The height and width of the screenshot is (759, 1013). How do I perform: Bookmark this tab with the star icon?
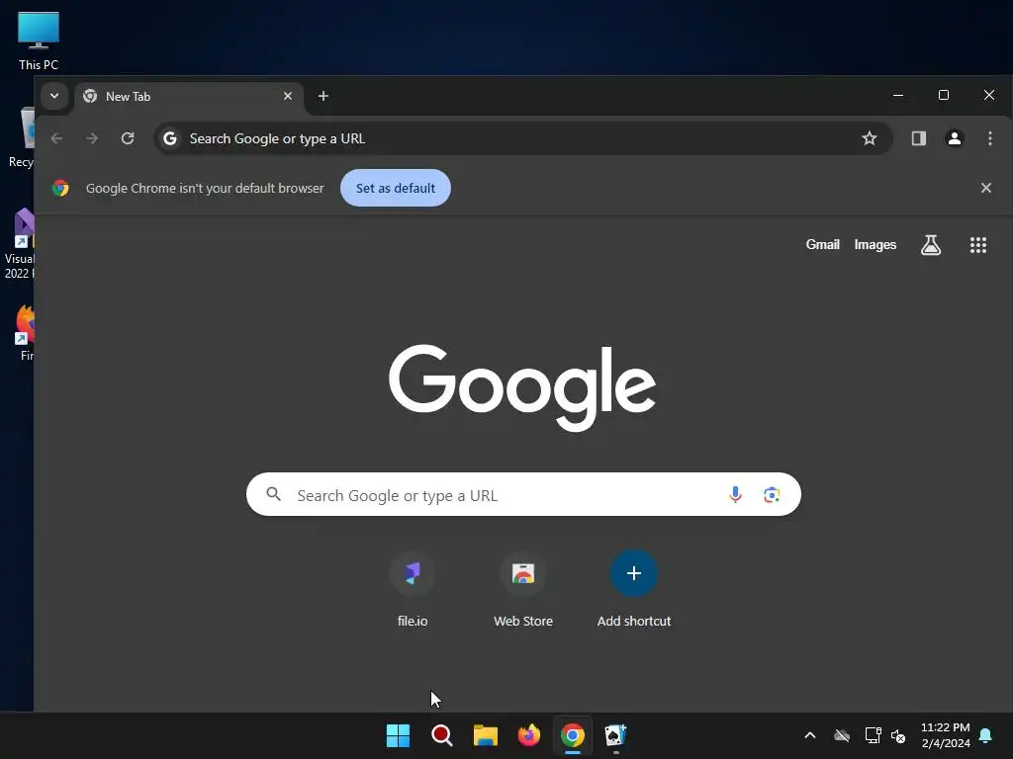pyautogui.click(x=869, y=138)
